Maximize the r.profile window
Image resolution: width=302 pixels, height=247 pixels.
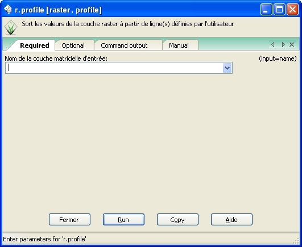[279, 9]
